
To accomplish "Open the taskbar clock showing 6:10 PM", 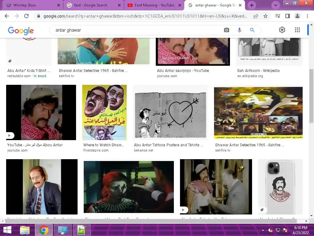I will pos(301,230).
